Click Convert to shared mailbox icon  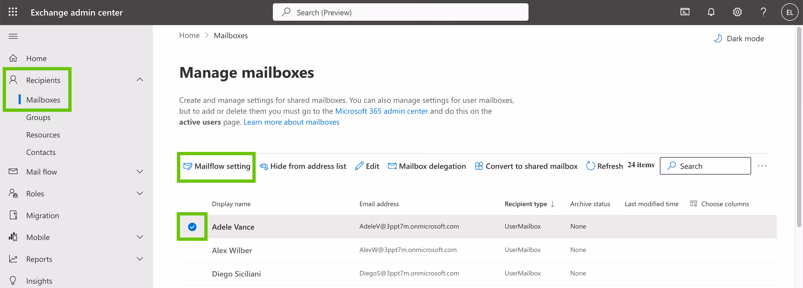(x=479, y=166)
